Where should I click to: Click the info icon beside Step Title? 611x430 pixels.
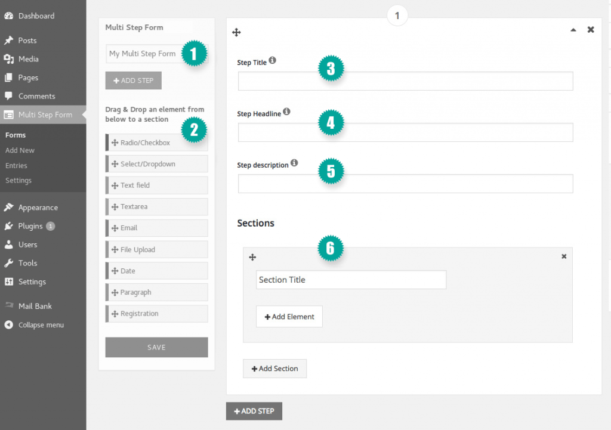274,60
